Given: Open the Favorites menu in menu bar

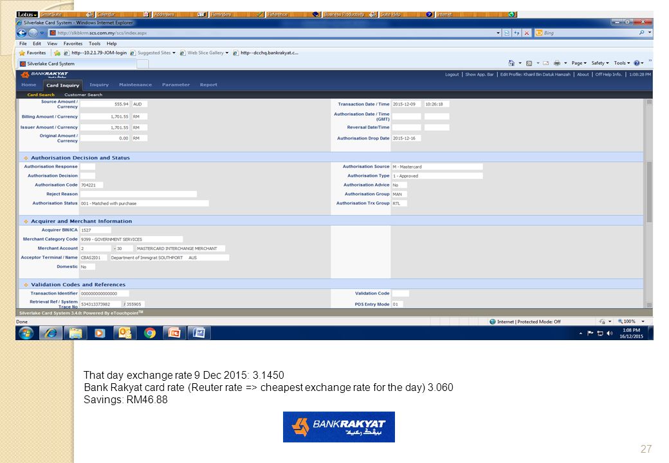Looking at the screenshot, I should 73,44.
